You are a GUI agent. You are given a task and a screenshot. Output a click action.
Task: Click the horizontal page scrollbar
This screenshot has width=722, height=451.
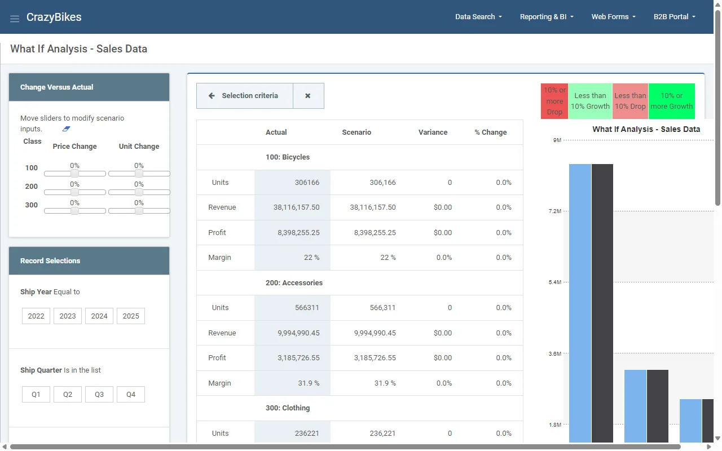point(345,447)
